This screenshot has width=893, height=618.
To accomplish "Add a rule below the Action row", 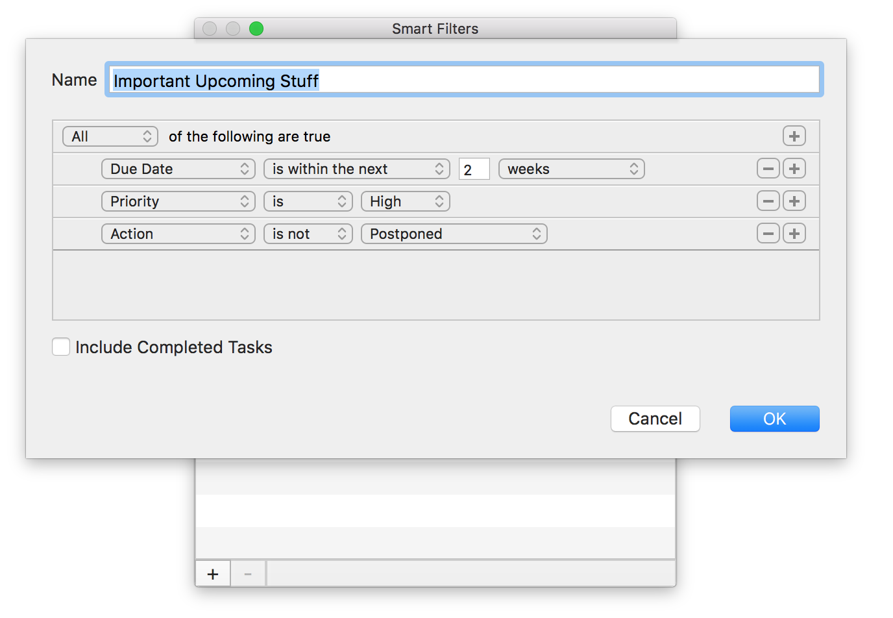I will (794, 234).
